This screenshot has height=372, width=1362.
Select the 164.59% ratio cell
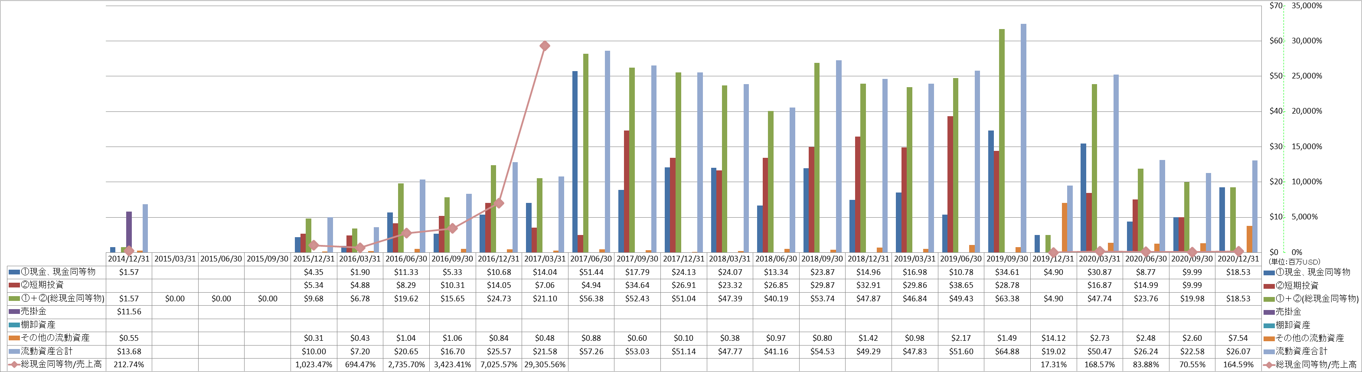[x=1238, y=364]
